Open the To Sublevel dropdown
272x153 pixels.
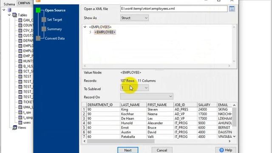tap(134, 88)
